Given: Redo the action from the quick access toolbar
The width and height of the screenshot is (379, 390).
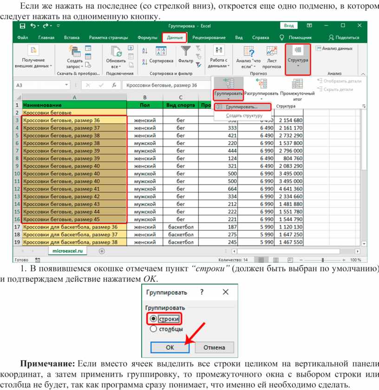Looking at the screenshot, I should (x=46, y=26).
